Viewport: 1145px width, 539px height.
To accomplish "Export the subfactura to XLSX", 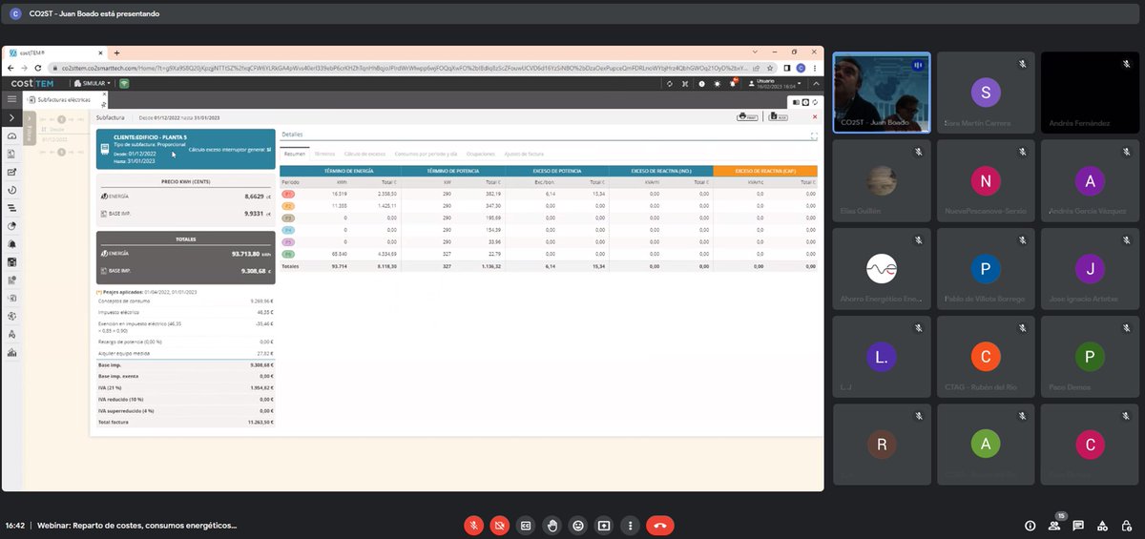I will coord(778,117).
